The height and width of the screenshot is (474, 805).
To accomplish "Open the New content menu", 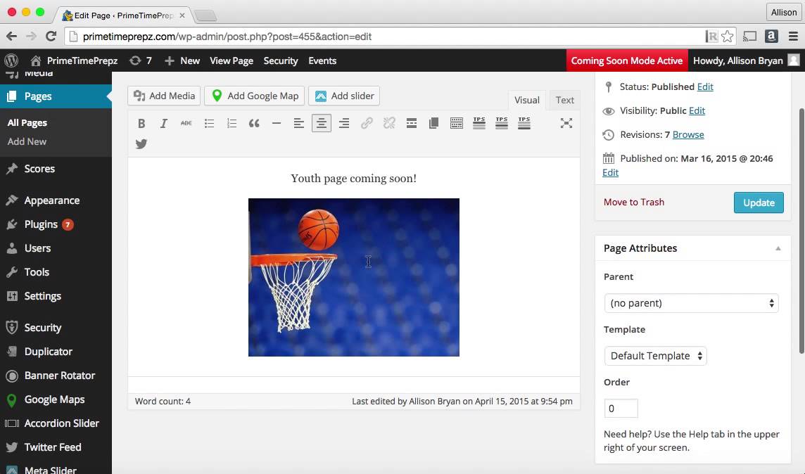I will click(x=182, y=60).
